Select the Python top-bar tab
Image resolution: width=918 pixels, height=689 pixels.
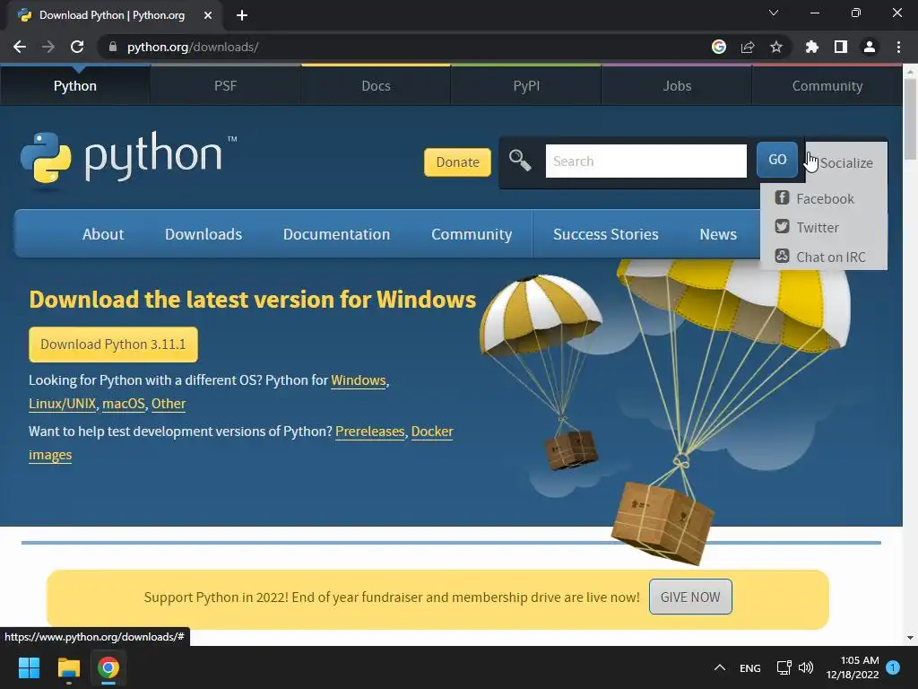click(x=75, y=85)
